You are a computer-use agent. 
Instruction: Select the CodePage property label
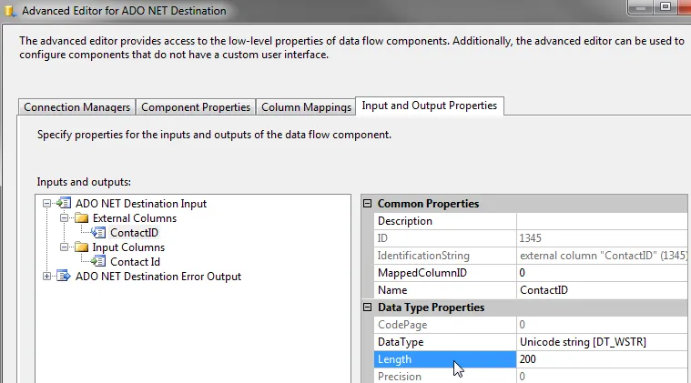pyautogui.click(x=445, y=325)
